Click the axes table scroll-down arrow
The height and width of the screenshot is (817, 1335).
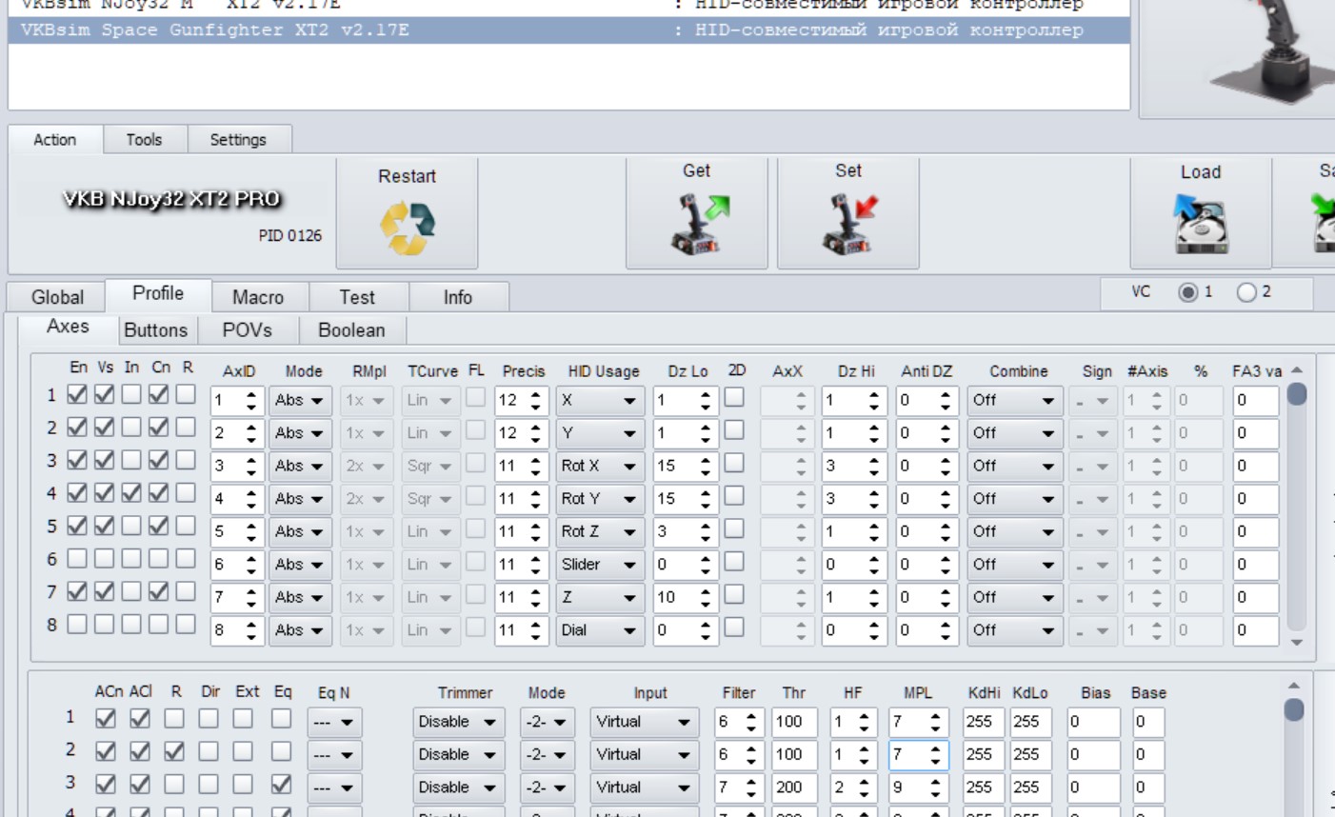(x=1296, y=643)
